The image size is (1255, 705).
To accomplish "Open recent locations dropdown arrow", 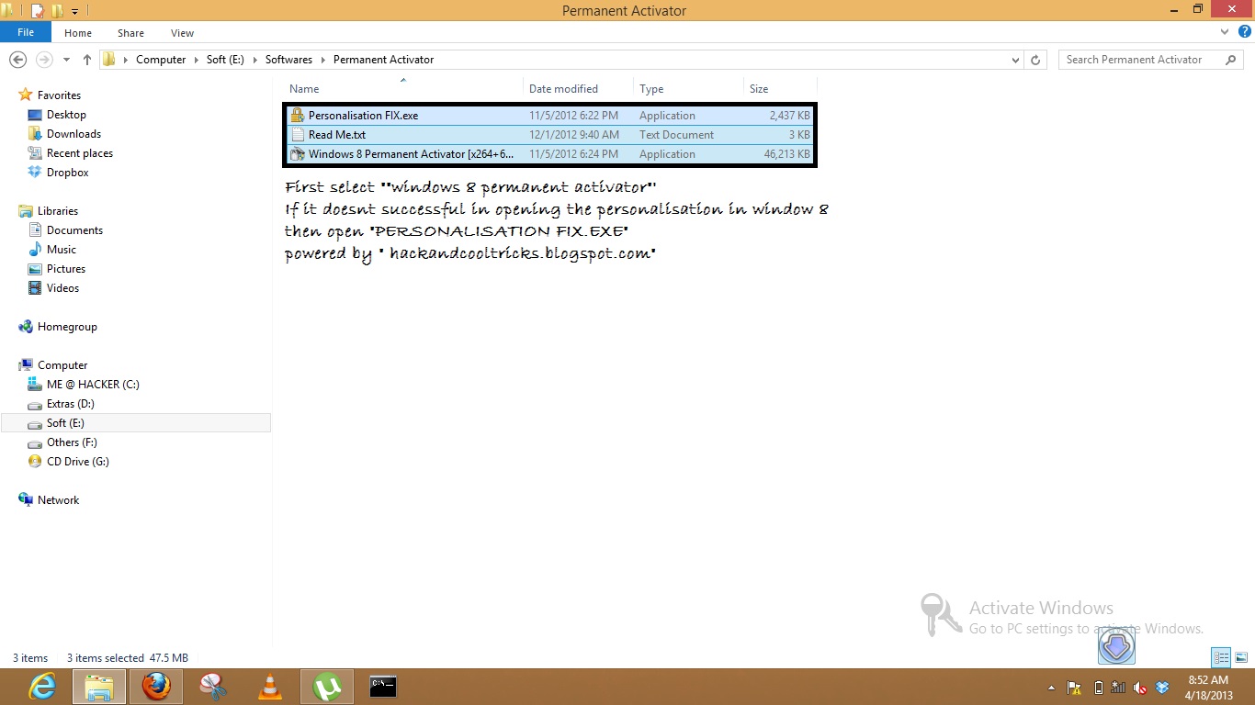I will tap(66, 60).
